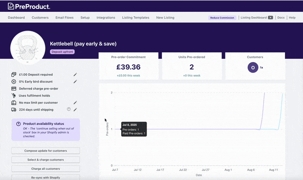The height and width of the screenshot is (180, 303).
Task: Edit the early bird discount pencil
Action: click(75, 81)
